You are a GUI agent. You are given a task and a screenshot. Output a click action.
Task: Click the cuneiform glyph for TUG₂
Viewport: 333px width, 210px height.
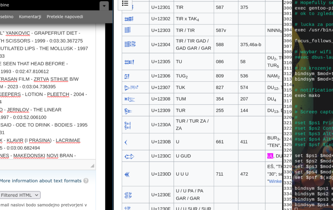tap(127, 76)
